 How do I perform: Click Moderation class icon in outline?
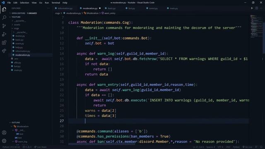(x=15, y=126)
